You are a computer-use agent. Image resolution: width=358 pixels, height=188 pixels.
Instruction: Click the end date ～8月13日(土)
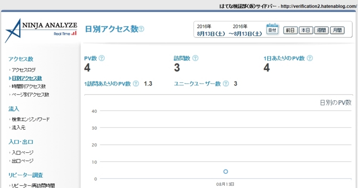click(x=245, y=34)
